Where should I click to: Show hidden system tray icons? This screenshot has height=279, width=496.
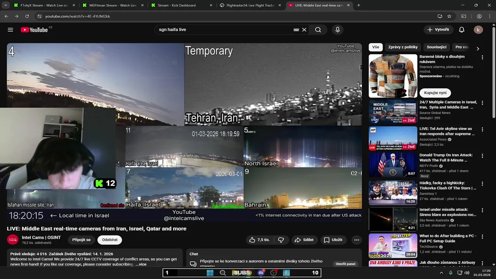click(x=441, y=273)
